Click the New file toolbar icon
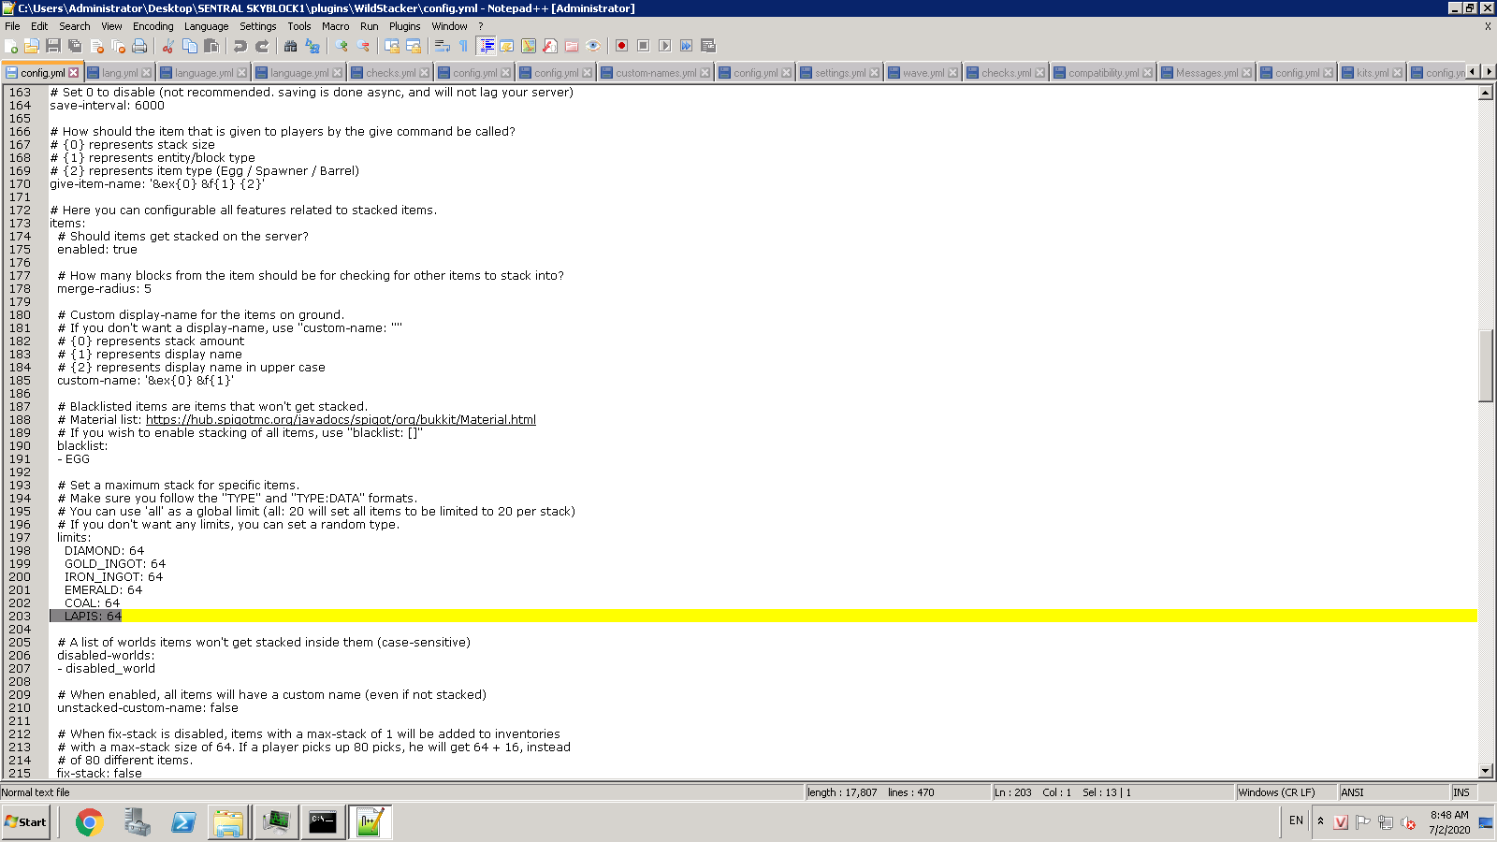Viewport: 1497px width, 842px height. pos(11,46)
